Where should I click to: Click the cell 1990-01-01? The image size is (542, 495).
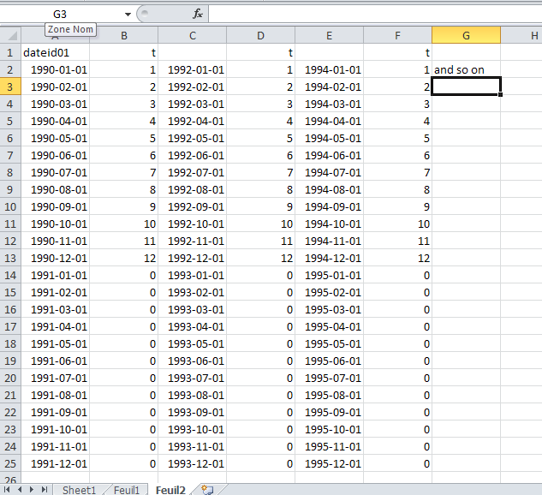(56, 70)
